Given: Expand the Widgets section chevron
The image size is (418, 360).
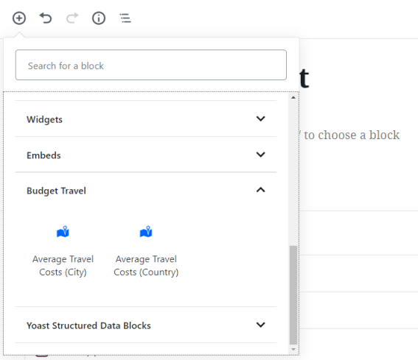Looking at the screenshot, I should (x=260, y=119).
